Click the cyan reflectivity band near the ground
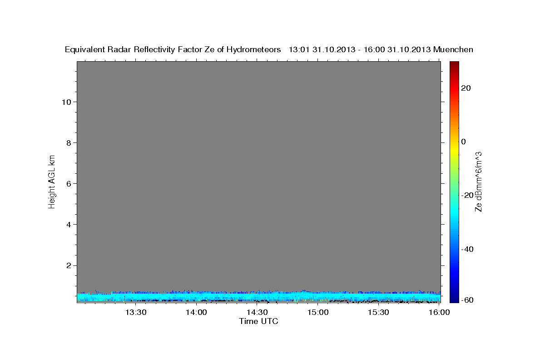Viewport: 545px width, 363px height. click(x=258, y=297)
